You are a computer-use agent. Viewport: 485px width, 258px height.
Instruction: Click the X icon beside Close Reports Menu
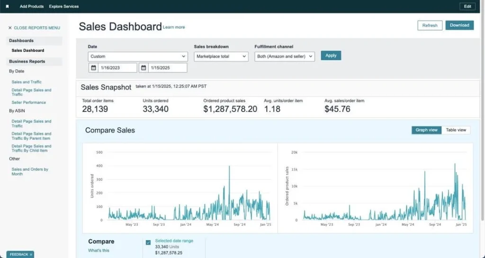click(10, 28)
